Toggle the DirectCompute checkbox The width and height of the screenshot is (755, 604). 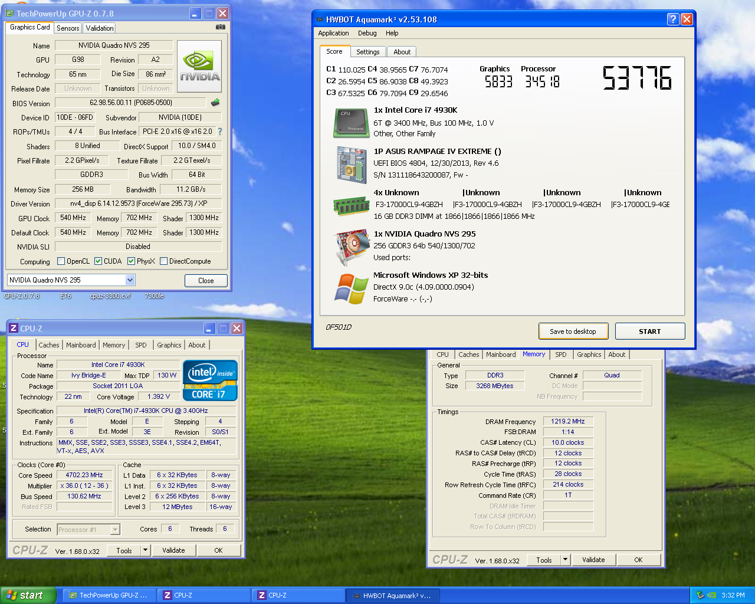[163, 261]
